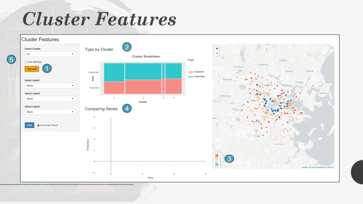The height and width of the screenshot is (204, 363).
Task: Click the numbered badge 1 marker
Action: click(x=47, y=68)
